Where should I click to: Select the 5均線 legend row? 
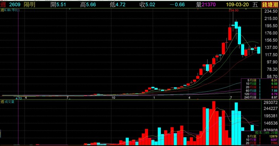(x=260, y=81)
